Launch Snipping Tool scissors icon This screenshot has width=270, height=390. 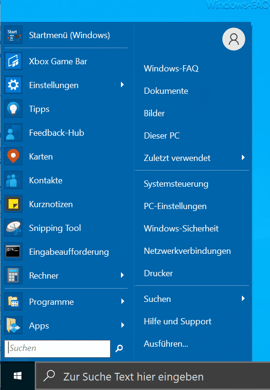point(13,228)
